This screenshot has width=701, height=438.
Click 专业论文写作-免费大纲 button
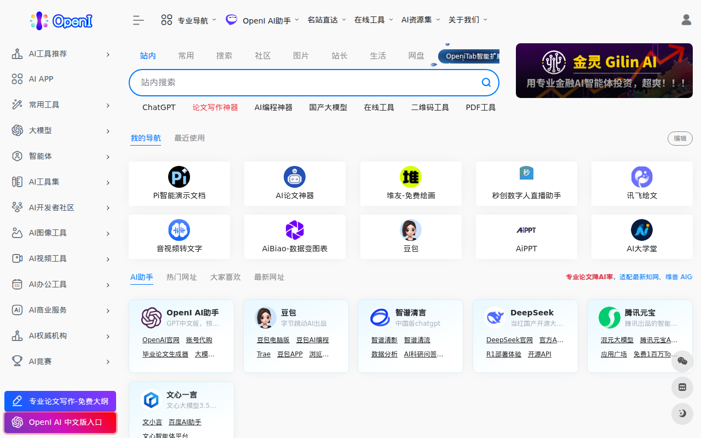(x=60, y=401)
